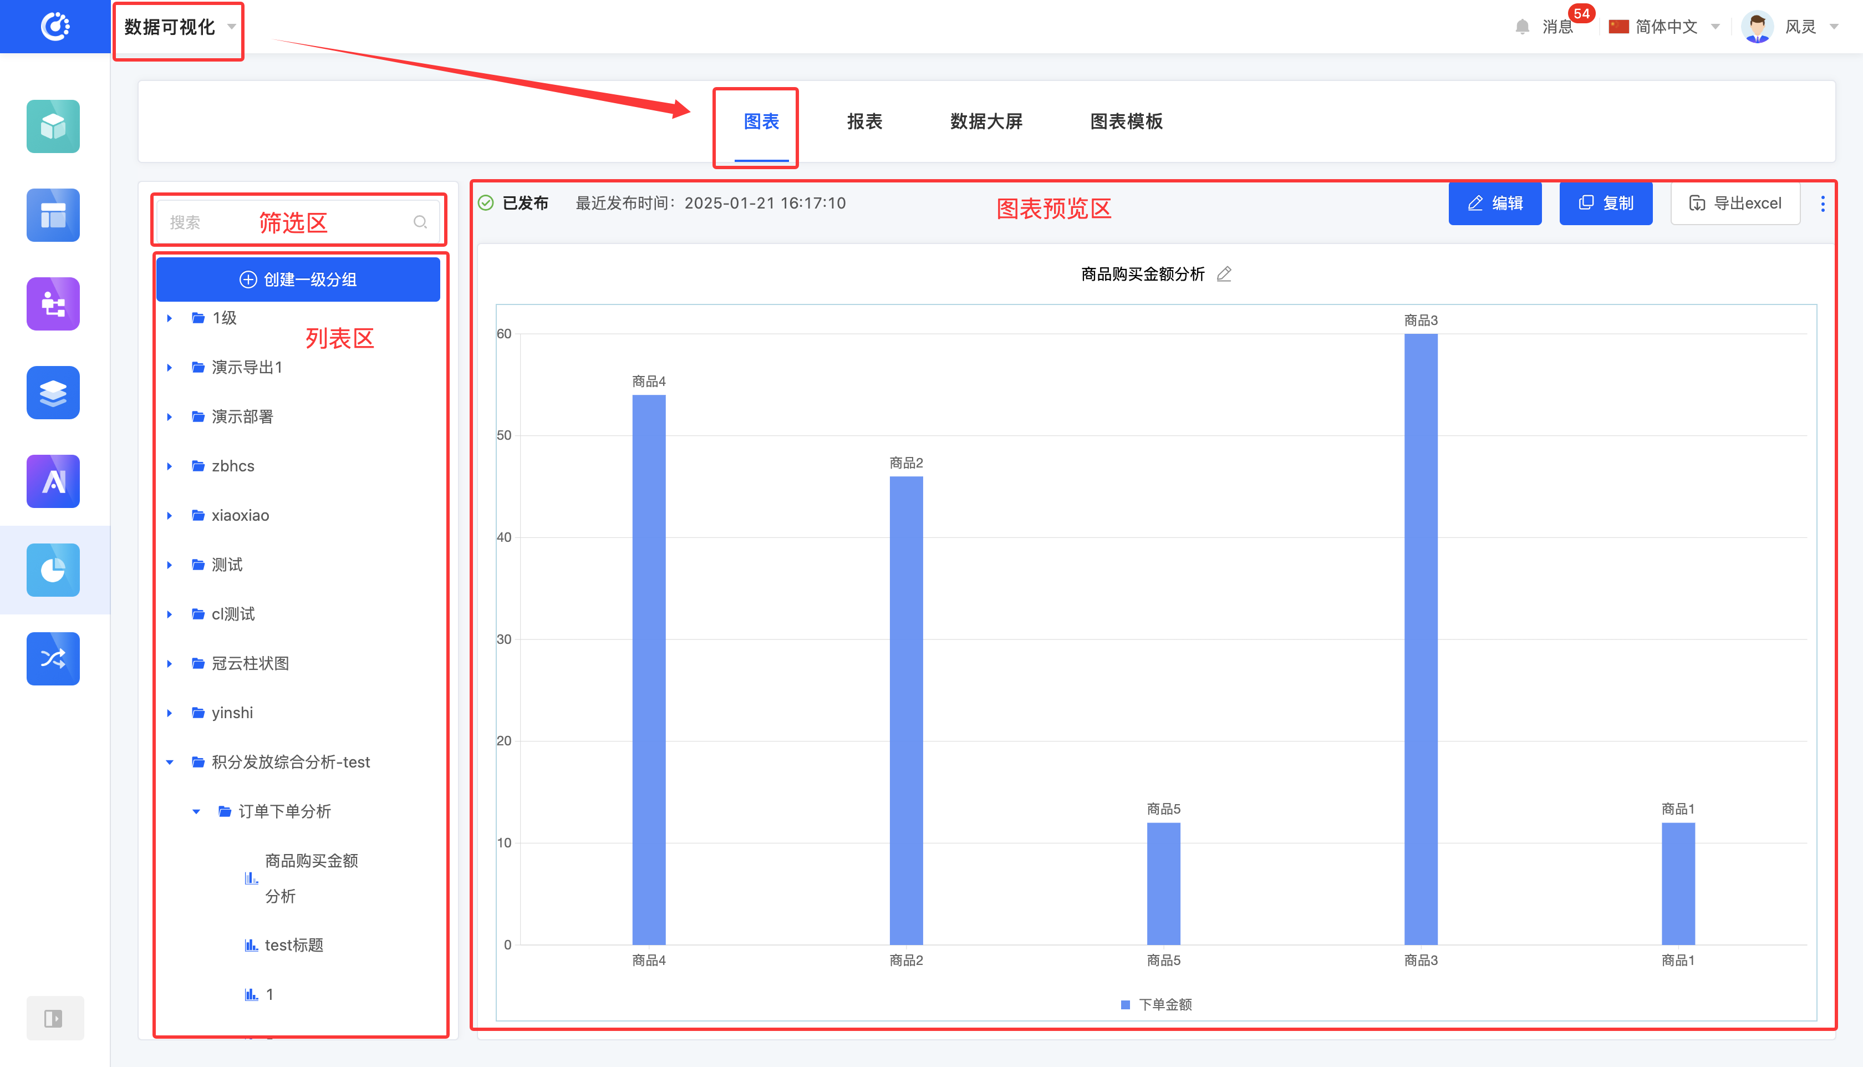The height and width of the screenshot is (1067, 1863).
Task: Open the stacked layers sidebar icon
Action: pos(53,392)
